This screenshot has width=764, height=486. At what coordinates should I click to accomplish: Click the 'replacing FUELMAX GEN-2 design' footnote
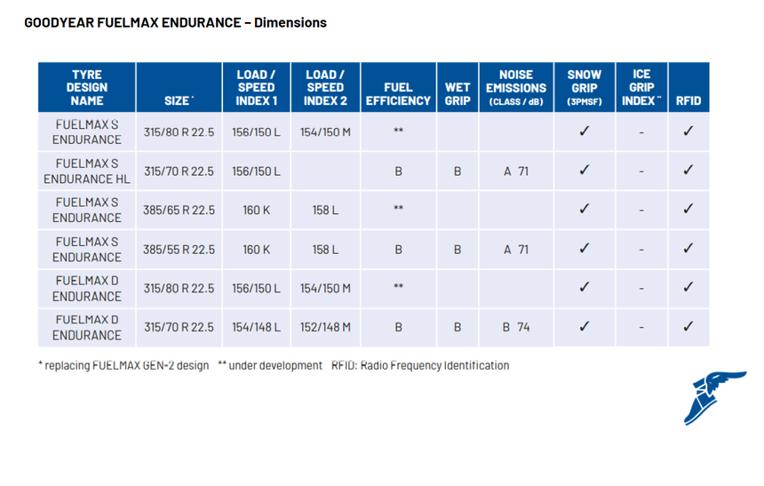(123, 365)
